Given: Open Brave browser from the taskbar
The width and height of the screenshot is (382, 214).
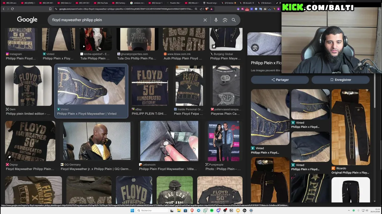Looking at the screenshot, I should 192,210.
